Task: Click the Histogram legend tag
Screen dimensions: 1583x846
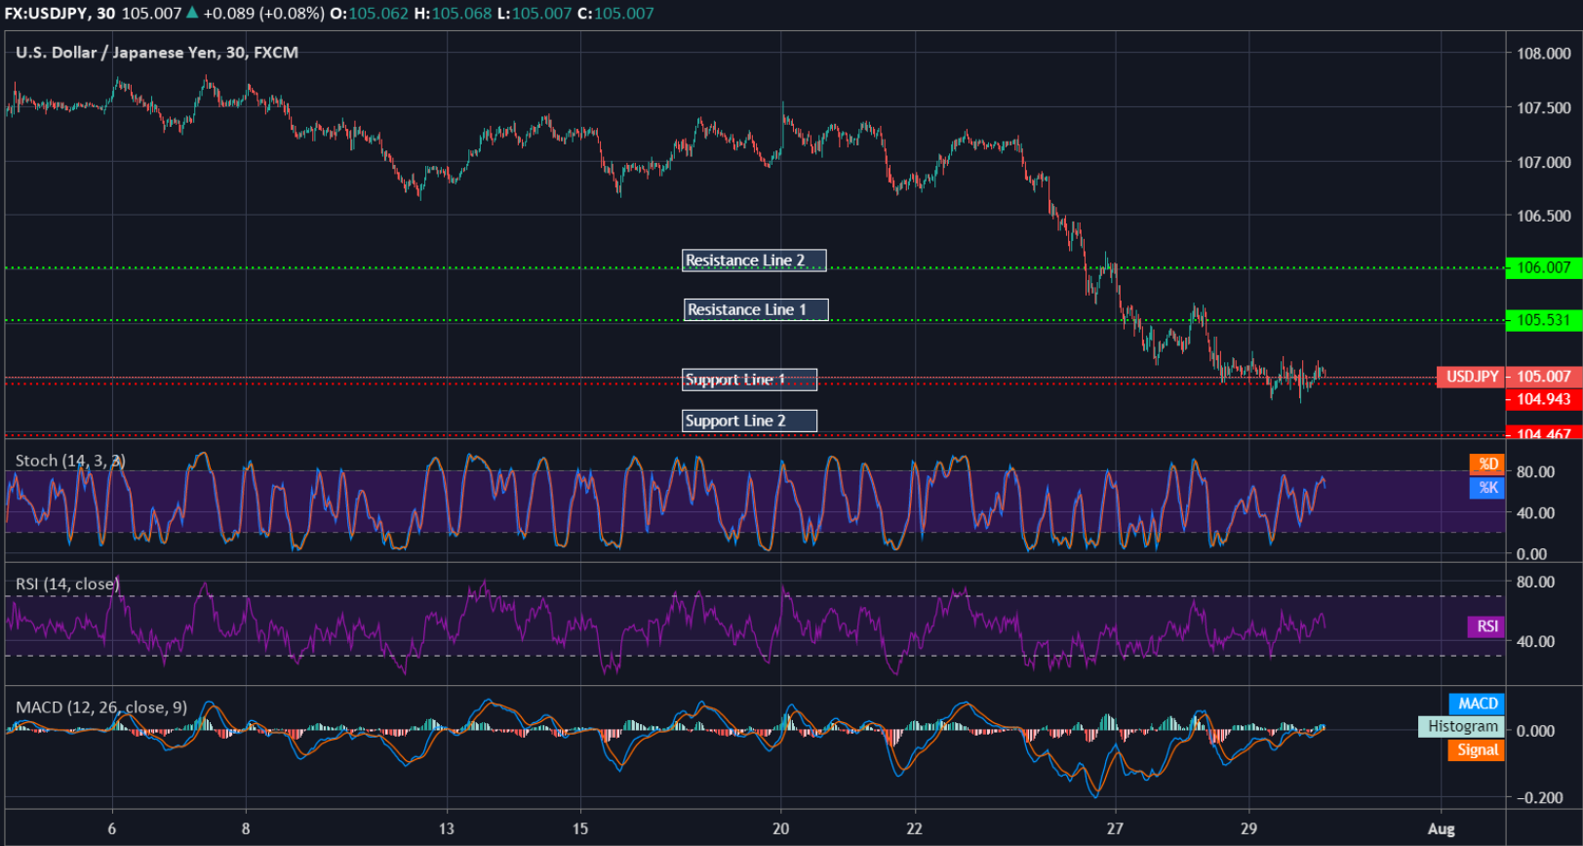Action: 1462,726
